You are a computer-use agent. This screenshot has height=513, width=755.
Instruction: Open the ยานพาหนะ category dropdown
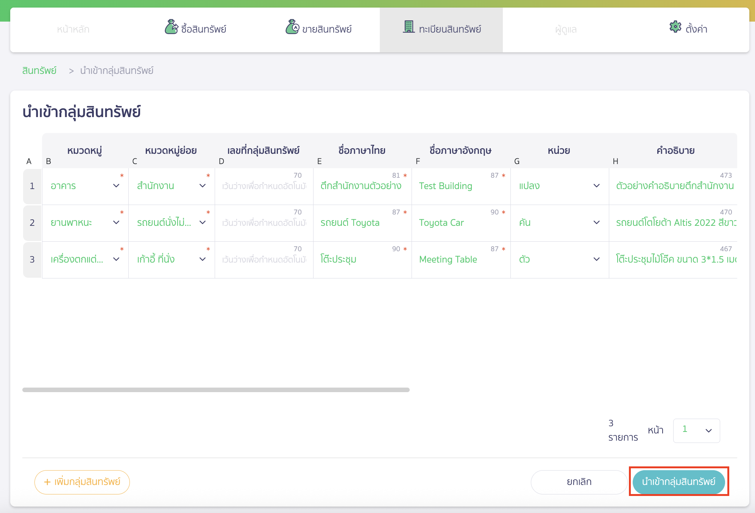(x=116, y=223)
